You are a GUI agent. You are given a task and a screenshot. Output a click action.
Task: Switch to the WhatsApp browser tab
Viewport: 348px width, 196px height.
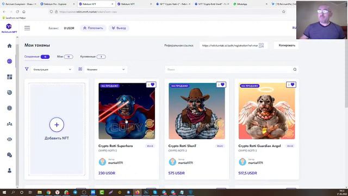click(x=250, y=4)
